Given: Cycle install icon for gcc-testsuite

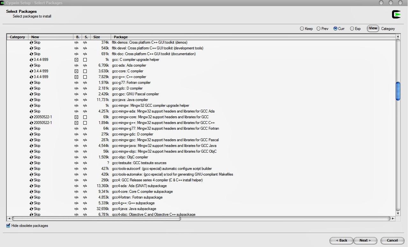Looking at the screenshot, I should click(32, 163).
